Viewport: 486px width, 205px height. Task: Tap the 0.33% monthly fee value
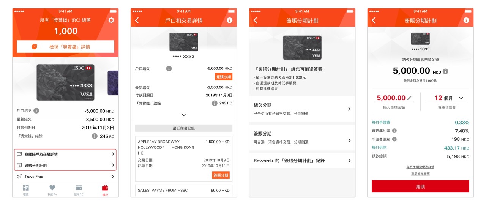462,122
